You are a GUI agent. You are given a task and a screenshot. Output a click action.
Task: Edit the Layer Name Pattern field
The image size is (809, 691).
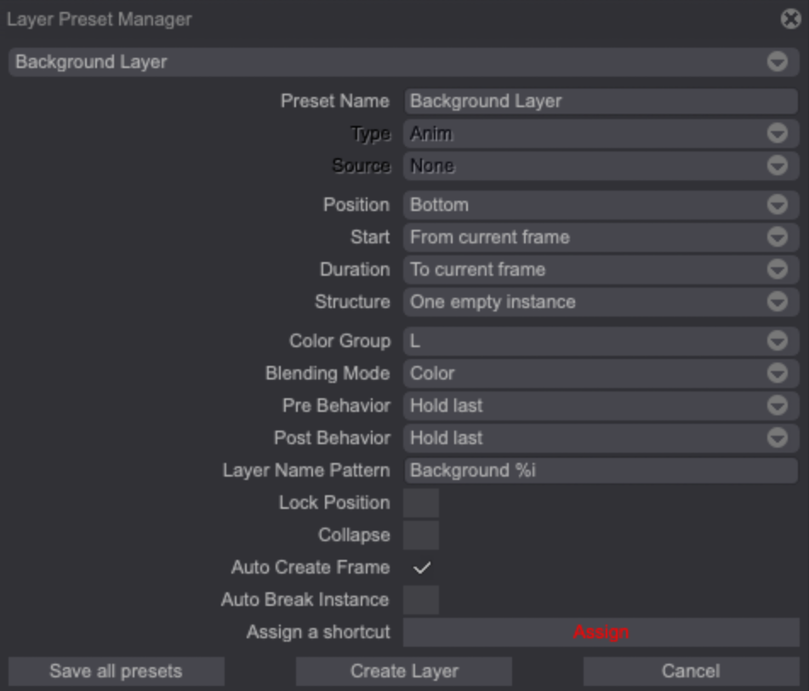[600, 471]
